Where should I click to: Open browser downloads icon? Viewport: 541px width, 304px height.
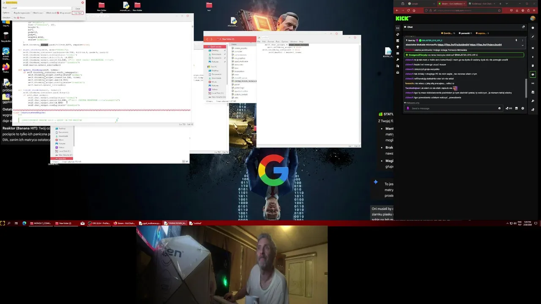tap(517, 11)
